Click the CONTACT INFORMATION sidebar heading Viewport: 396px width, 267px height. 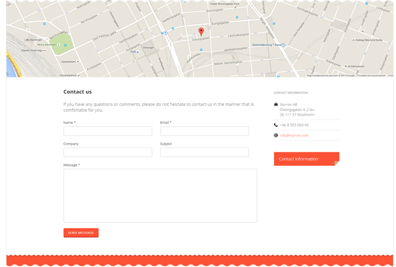(291, 93)
